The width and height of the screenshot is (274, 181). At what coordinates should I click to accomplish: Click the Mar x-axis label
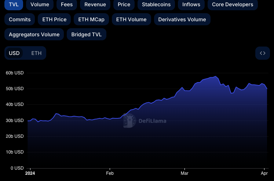(185, 173)
